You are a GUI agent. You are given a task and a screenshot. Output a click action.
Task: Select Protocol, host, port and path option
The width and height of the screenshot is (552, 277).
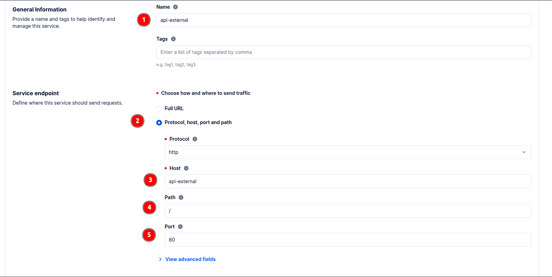pyautogui.click(x=159, y=123)
